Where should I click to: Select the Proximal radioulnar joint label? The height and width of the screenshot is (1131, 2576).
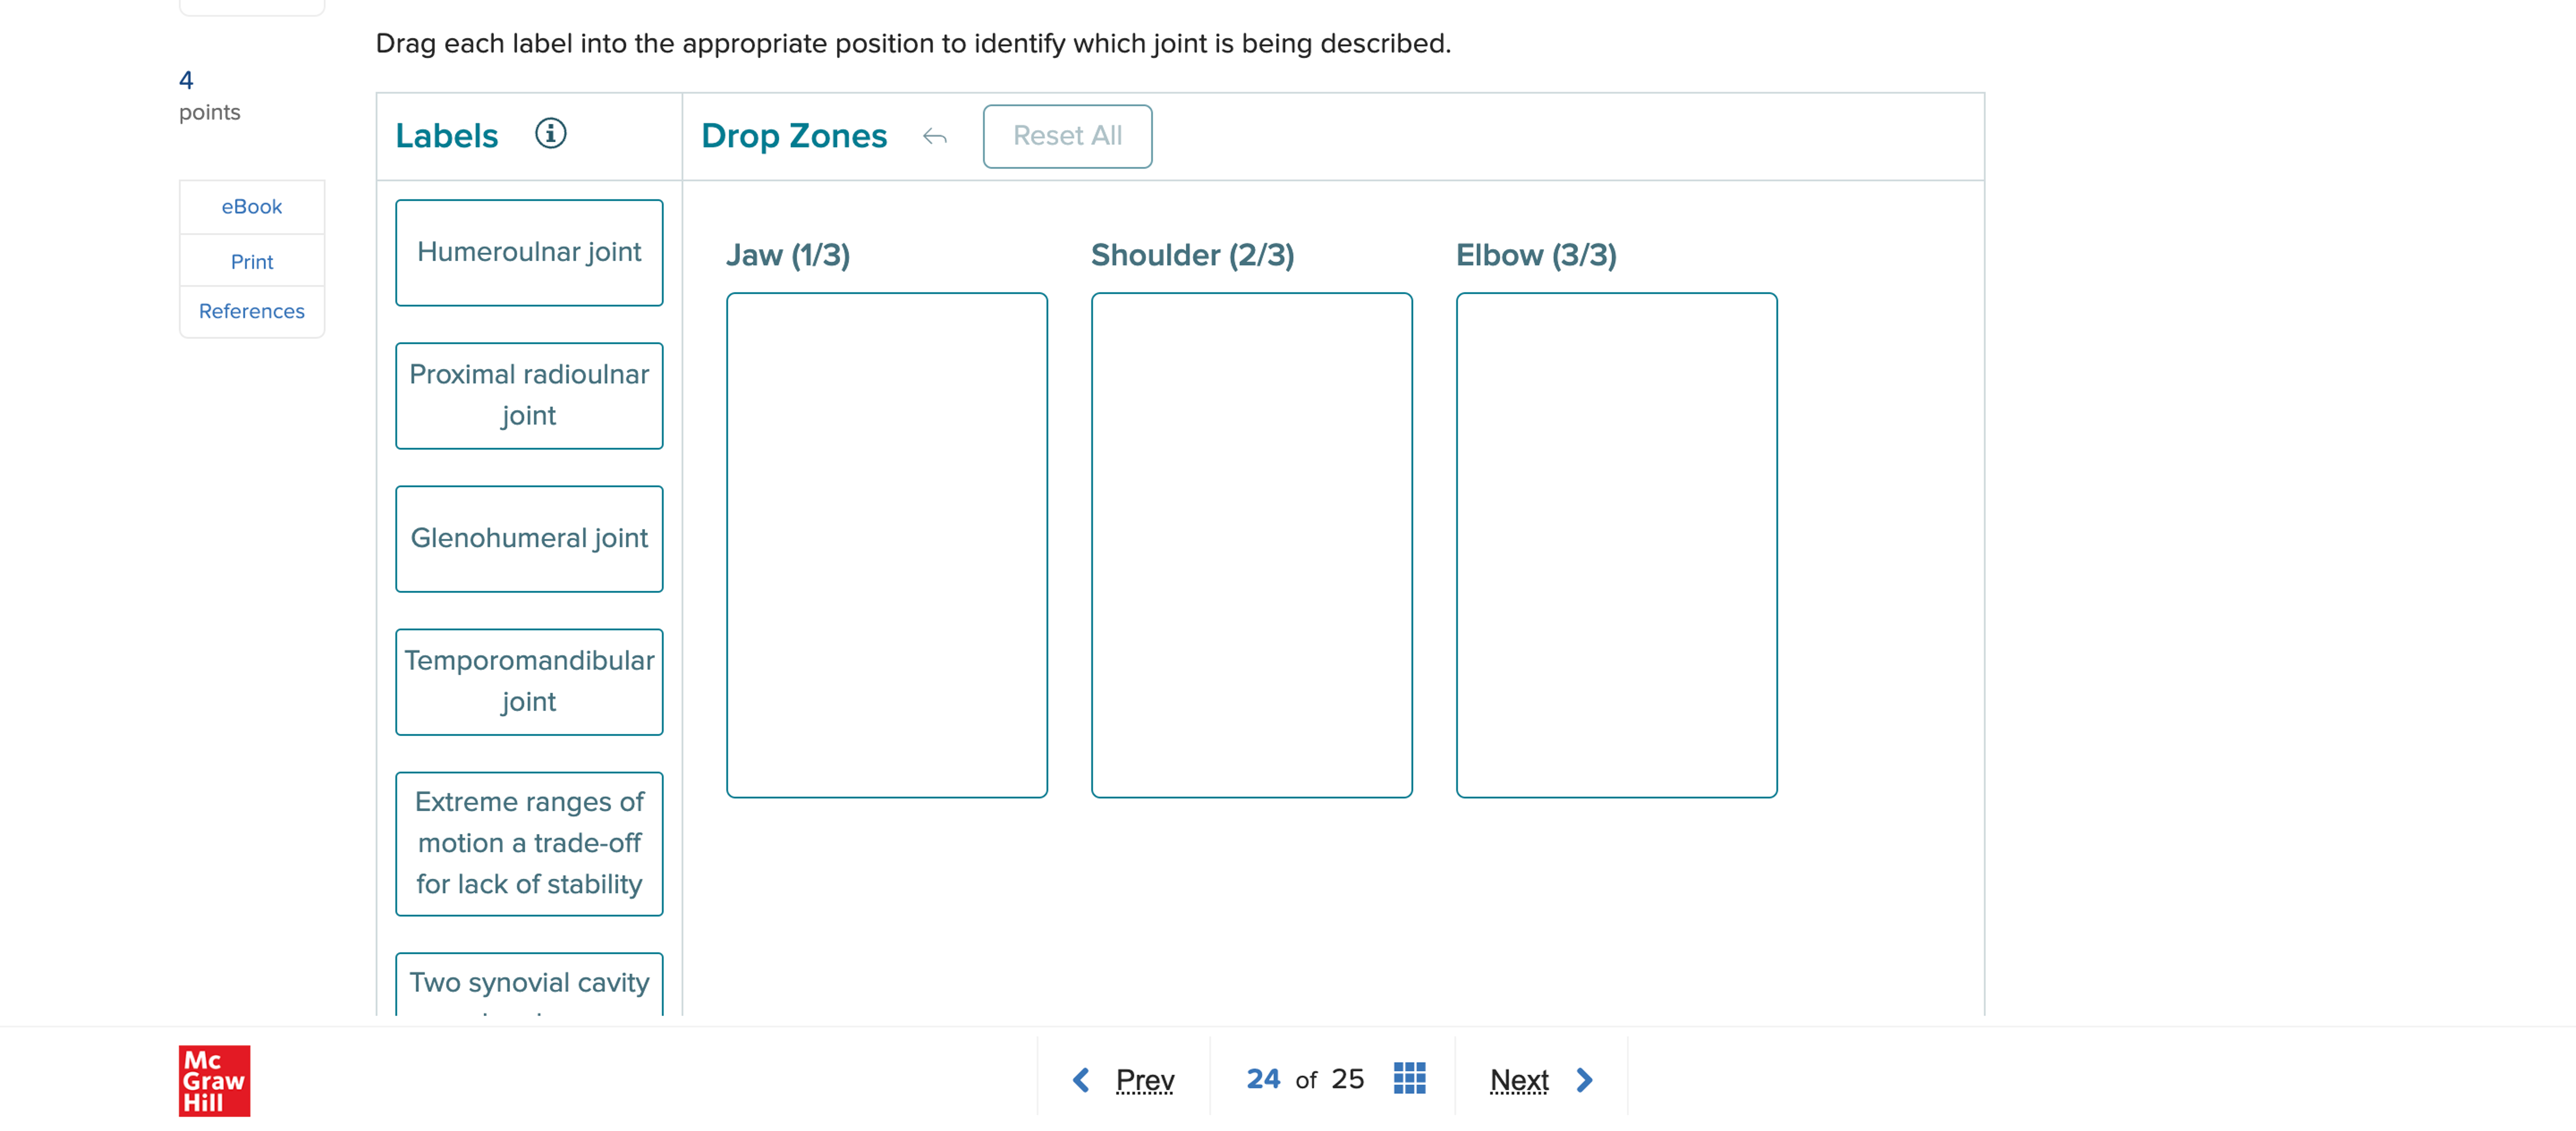click(529, 395)
